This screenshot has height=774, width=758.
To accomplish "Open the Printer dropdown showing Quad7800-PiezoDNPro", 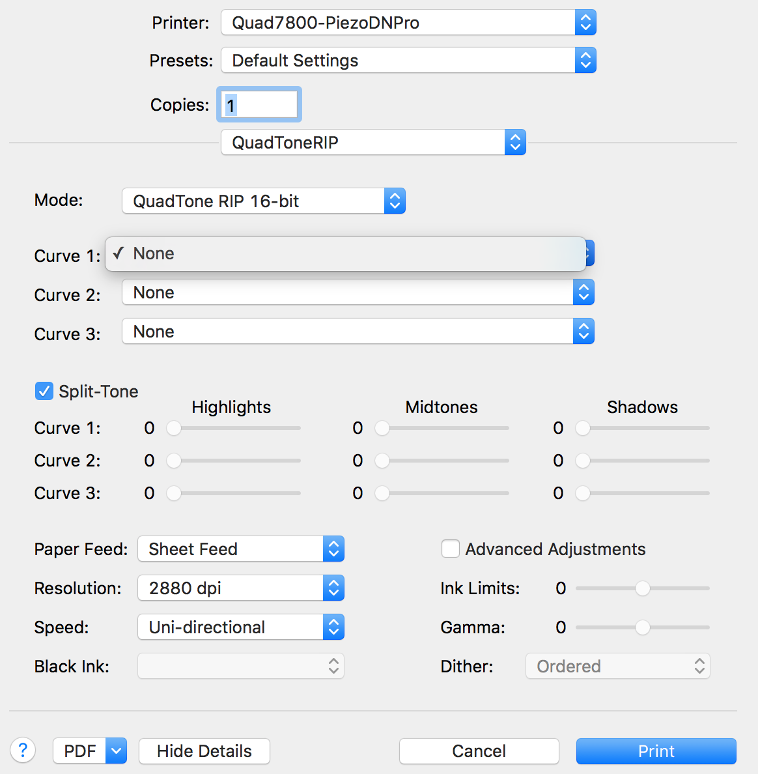I will tap(408, 23).
